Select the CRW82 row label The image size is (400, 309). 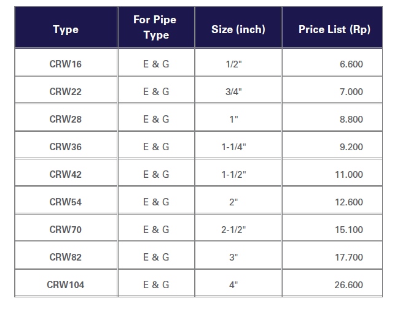tap(66, 257)
